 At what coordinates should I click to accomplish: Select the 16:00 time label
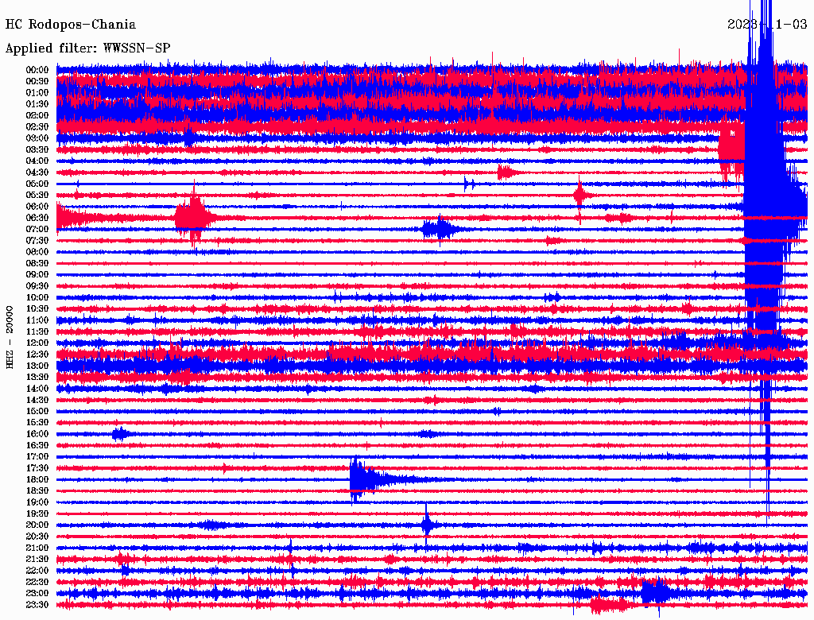[x=37, y=434]
